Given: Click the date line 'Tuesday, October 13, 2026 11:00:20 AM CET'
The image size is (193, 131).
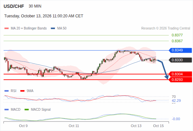Looking at the screenshot, I should click(x=44, y=16).
